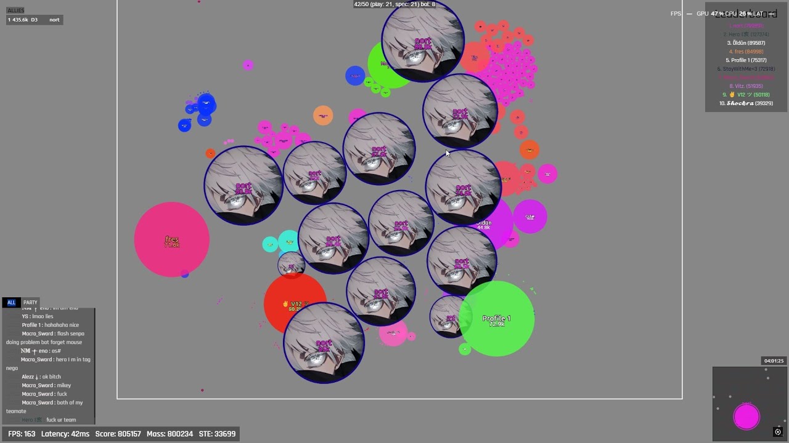The width and height of the screenshot is (789, 443).
Task: Click the magenta player blob on minimap
Action: point(746,417)
